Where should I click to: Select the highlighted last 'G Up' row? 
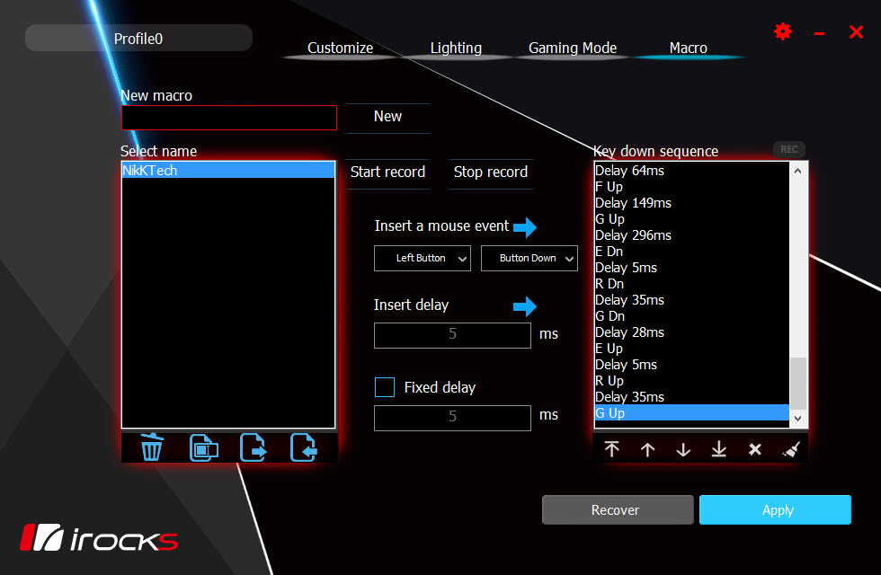coord(692,412)
